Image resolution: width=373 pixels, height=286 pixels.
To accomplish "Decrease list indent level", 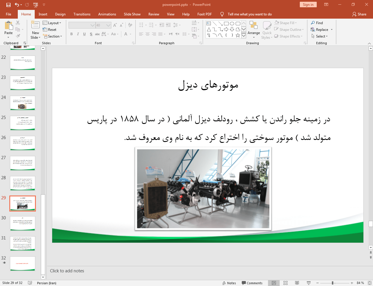I will (162, 25).
